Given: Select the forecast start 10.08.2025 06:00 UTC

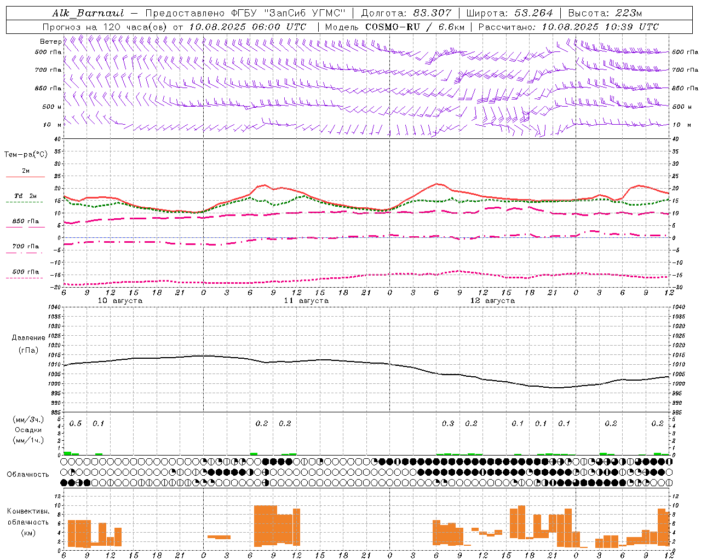Looking at the screenshot, I should [x=248, y=27].
